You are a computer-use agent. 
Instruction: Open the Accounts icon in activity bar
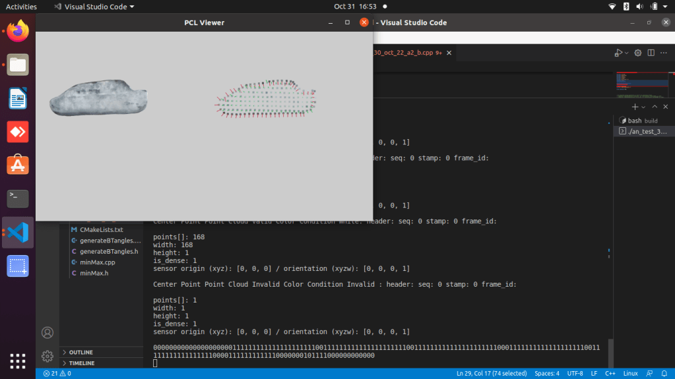(x=48, y=332)
